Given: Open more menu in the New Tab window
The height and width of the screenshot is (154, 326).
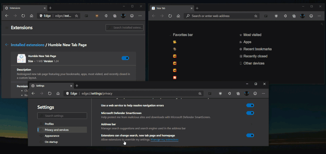Looking at the screenshot, I should pos(319,16).
